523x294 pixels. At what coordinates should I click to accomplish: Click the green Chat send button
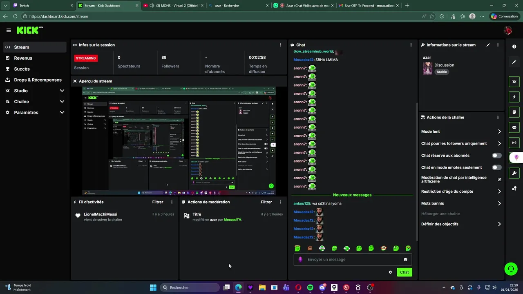pos(404,272)
